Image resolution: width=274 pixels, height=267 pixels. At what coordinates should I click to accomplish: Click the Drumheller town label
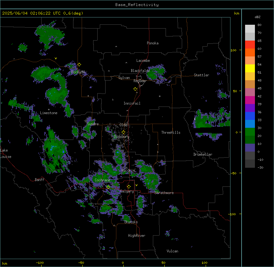tap(203, 154)
